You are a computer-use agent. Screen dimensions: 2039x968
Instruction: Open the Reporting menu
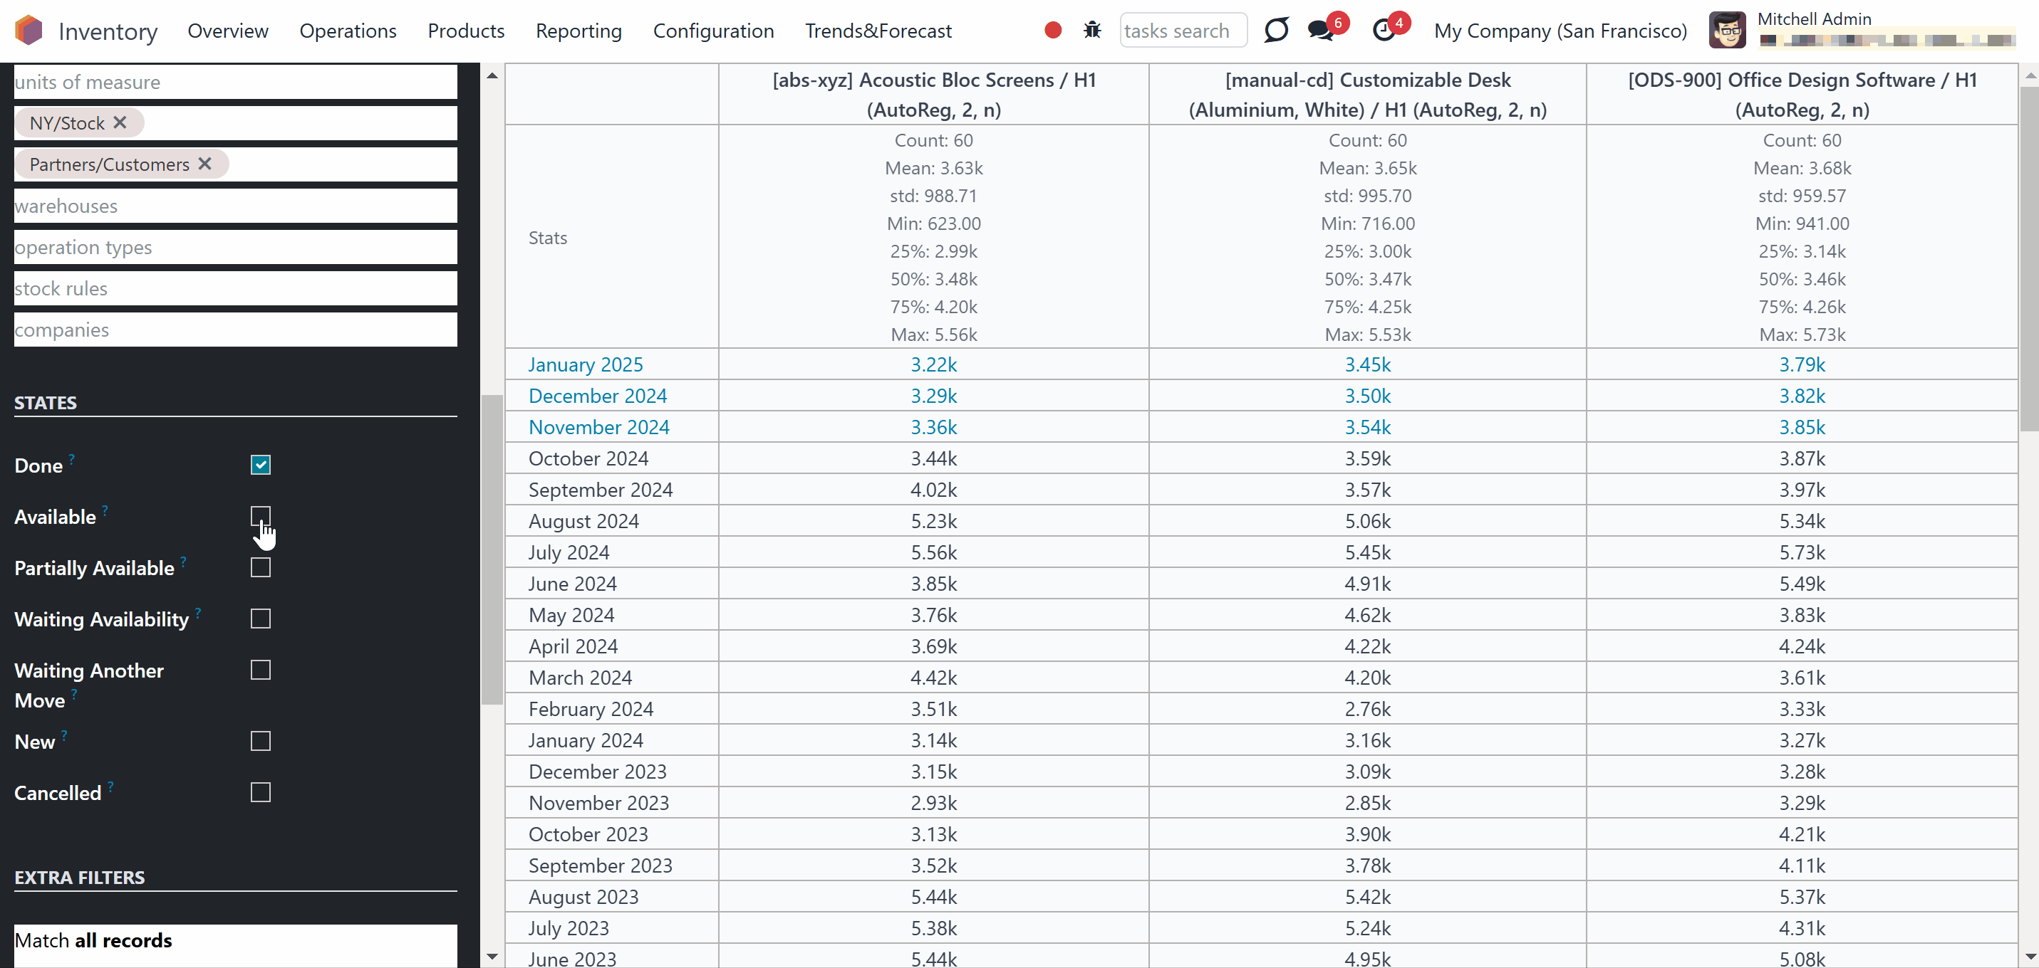pos(579,31)
